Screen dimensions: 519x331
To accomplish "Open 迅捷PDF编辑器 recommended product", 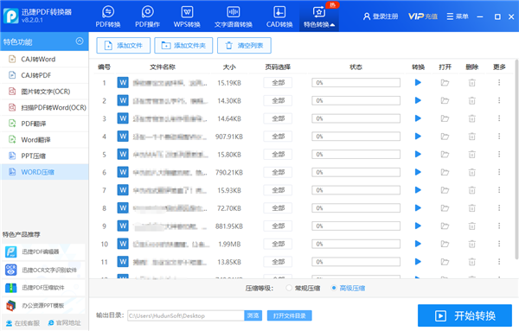I will [x=43, y=252].
